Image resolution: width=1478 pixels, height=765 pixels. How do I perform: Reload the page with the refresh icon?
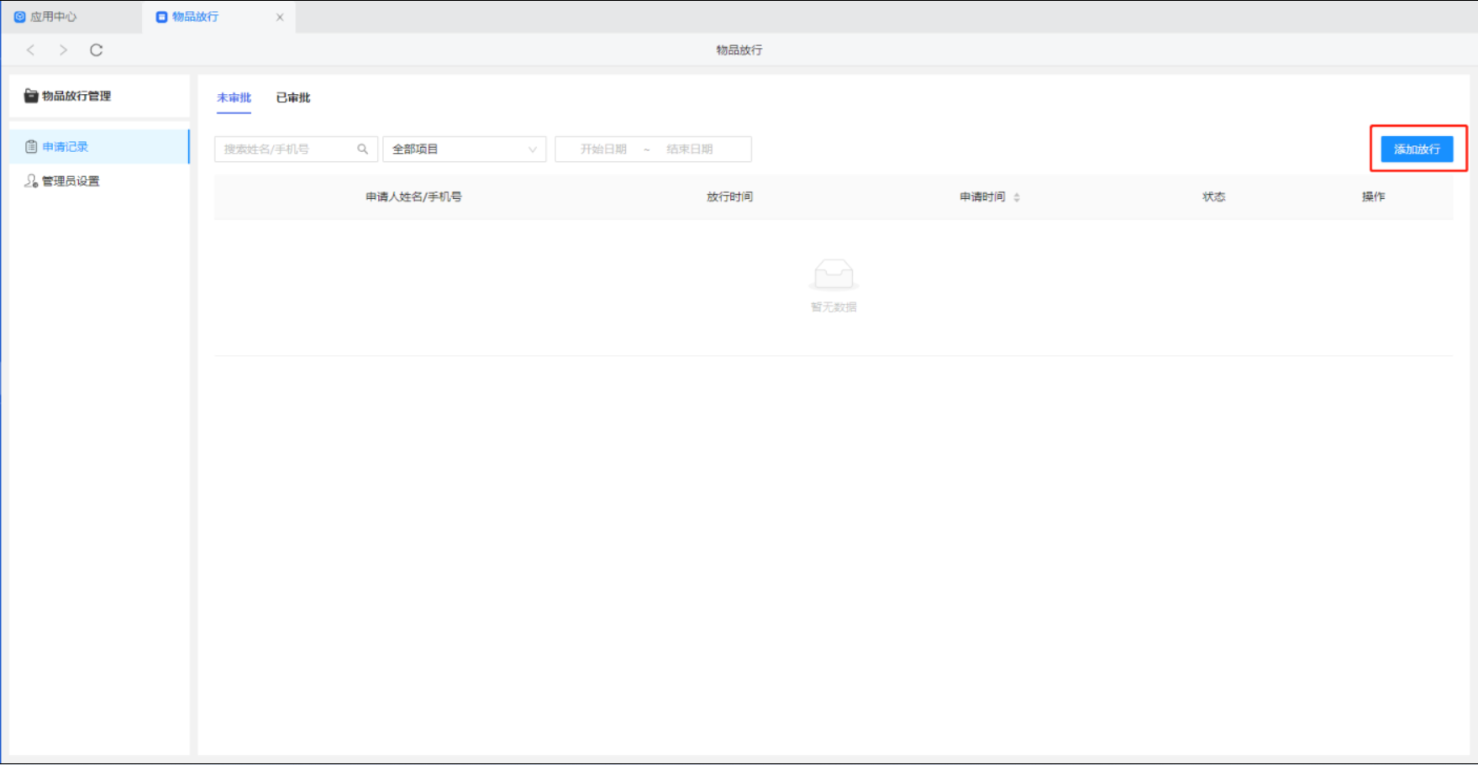tap(96, 50)
